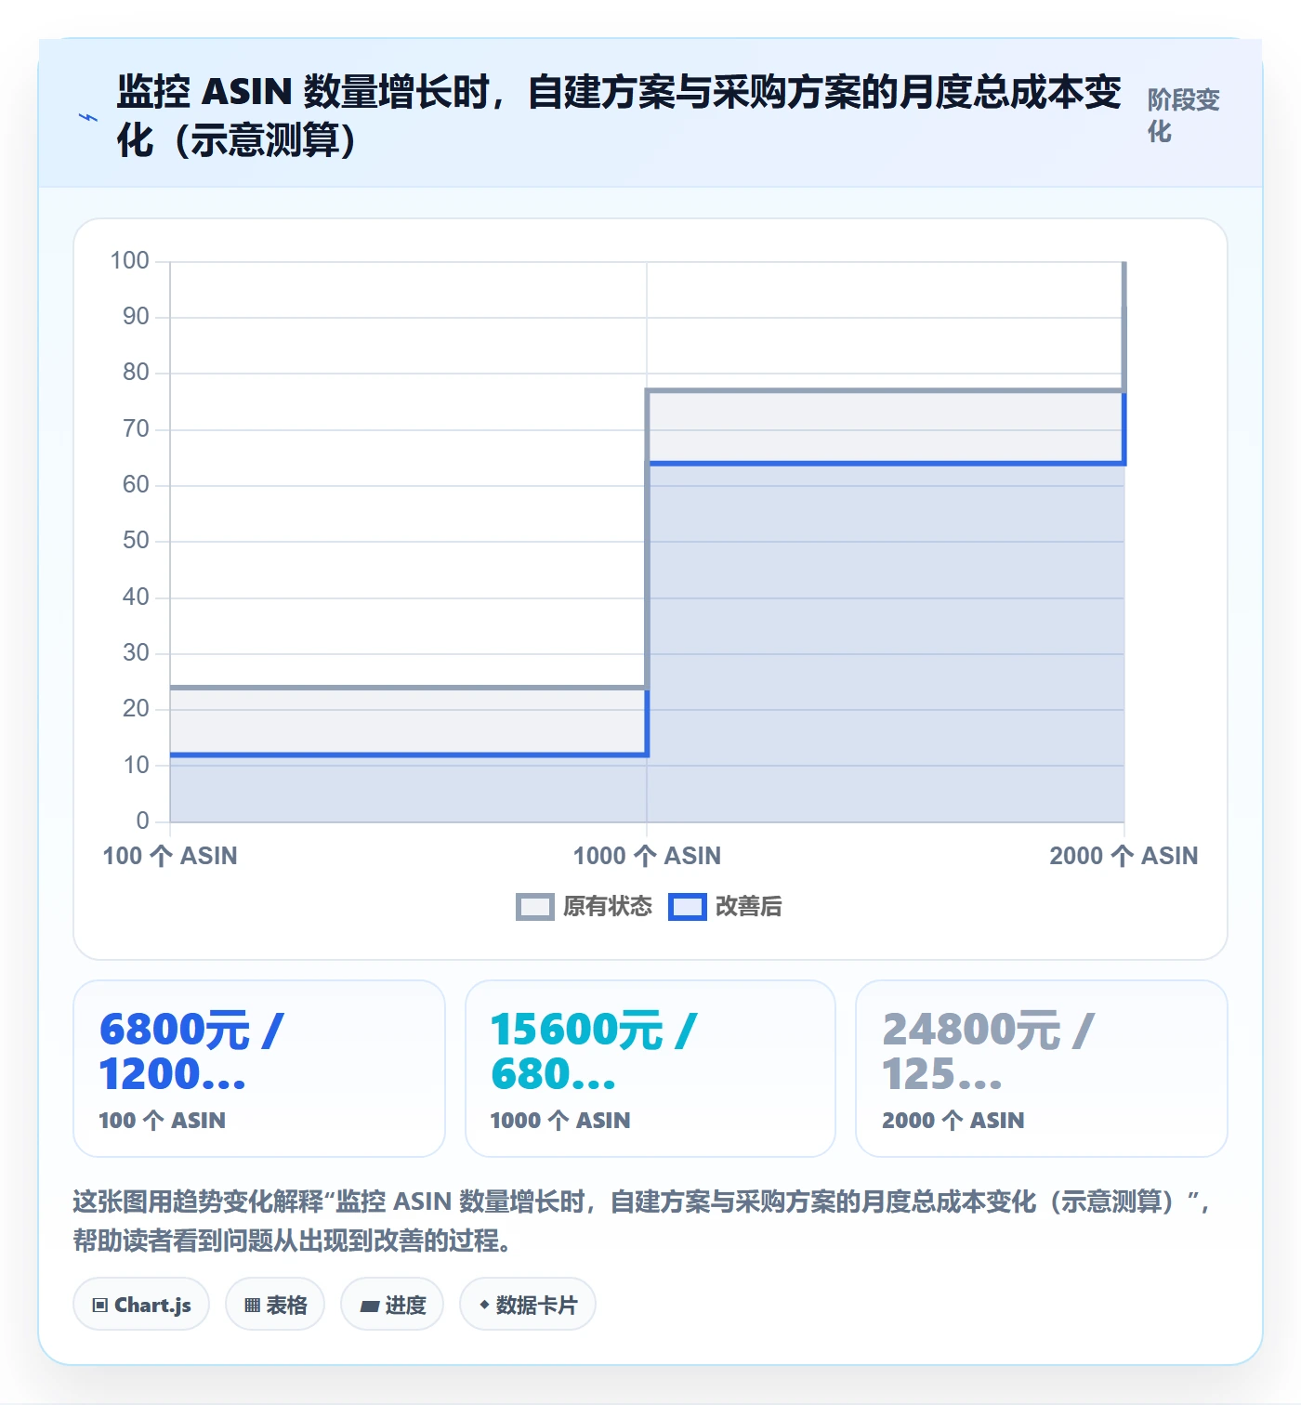Click the chart title starting with 监控 ASIN
Screen dimensions: 1301x1405
(x=619, y=116)
